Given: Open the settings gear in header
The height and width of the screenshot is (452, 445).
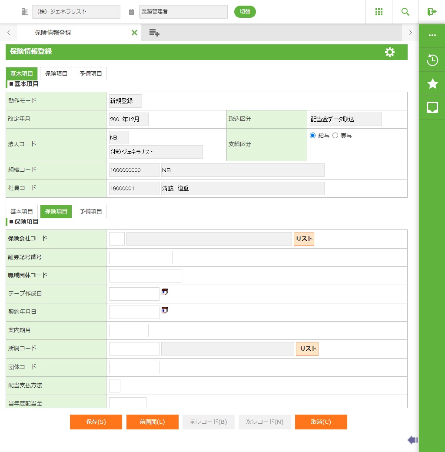Looking at the screenshot, I should click(390, 52).
